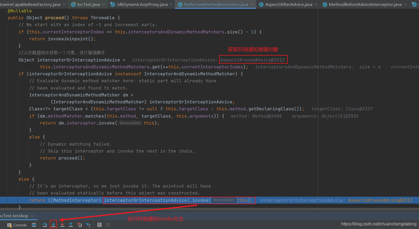Click the threads layout icon beside Console

point(34,225)
